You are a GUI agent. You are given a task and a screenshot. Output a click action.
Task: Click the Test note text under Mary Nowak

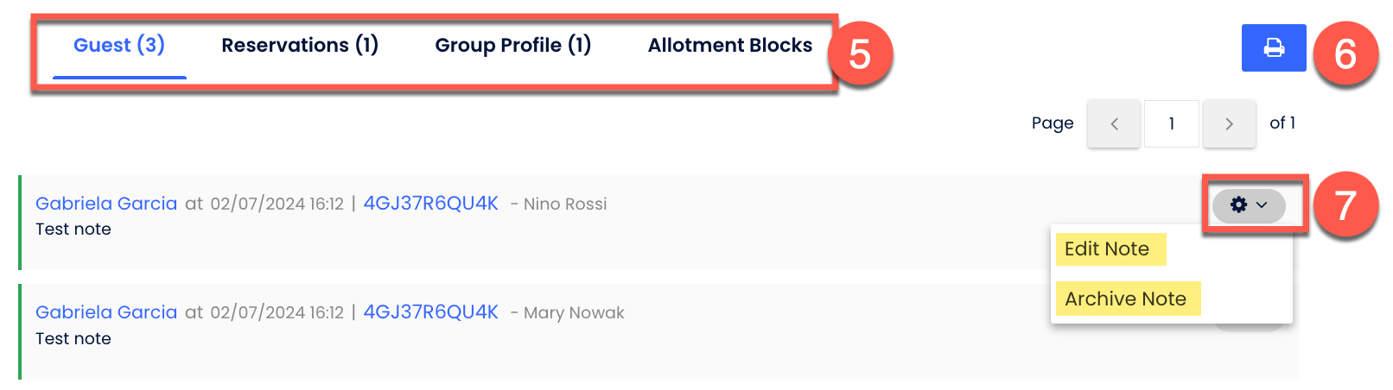click(x=73, y=339)
